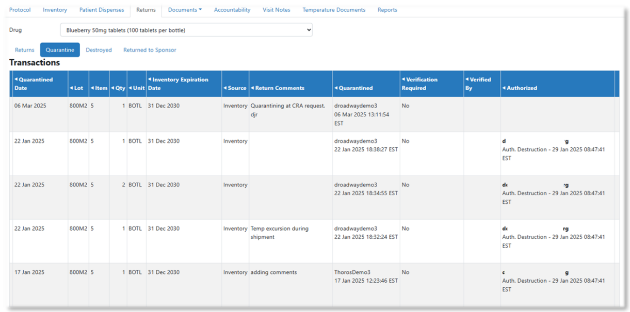Go to Temperature Documents tab
Screen dimensions: 630x312
[x=334, y=10]
